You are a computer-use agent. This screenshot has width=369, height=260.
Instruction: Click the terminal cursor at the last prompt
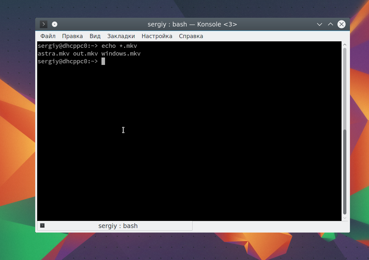pyautogui.click(x=103, y=61)
